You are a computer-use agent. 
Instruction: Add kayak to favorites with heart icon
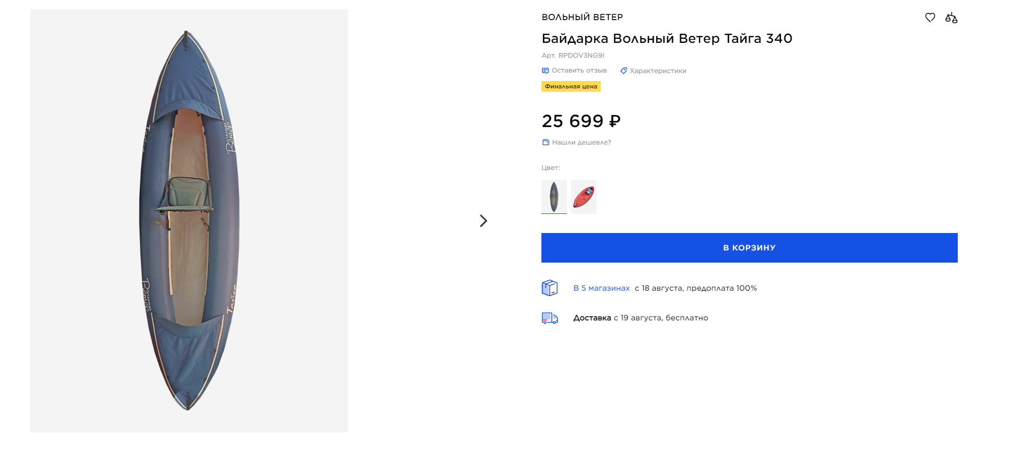930,17
